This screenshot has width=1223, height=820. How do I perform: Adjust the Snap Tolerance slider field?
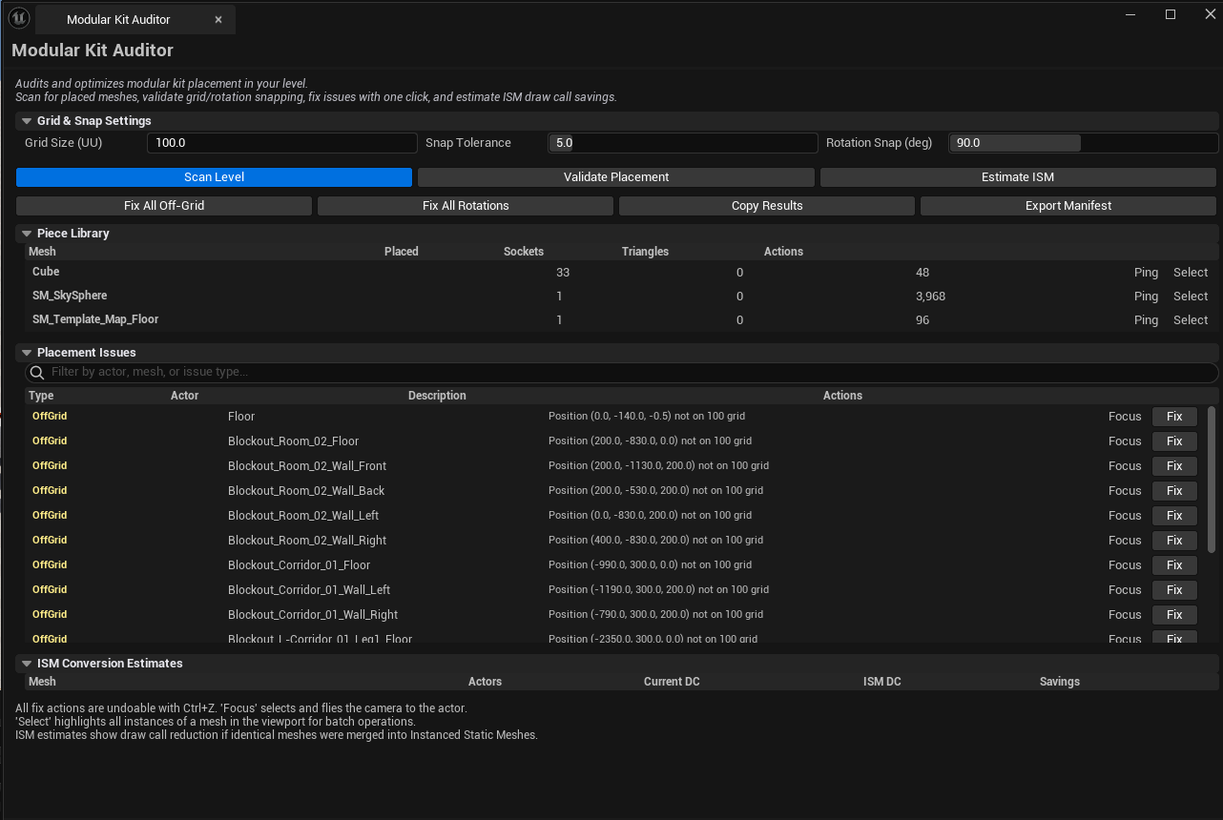[x=683, y=143]
